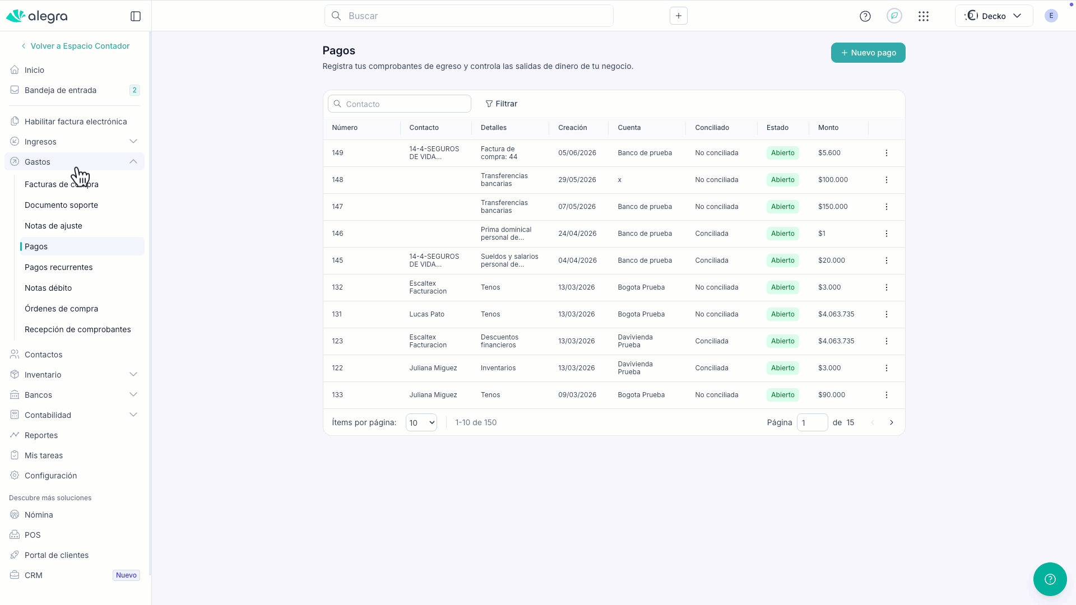Collapse the sidebar with the panel icon
This screenshot has height=605, width=1076.
[136, 16]
